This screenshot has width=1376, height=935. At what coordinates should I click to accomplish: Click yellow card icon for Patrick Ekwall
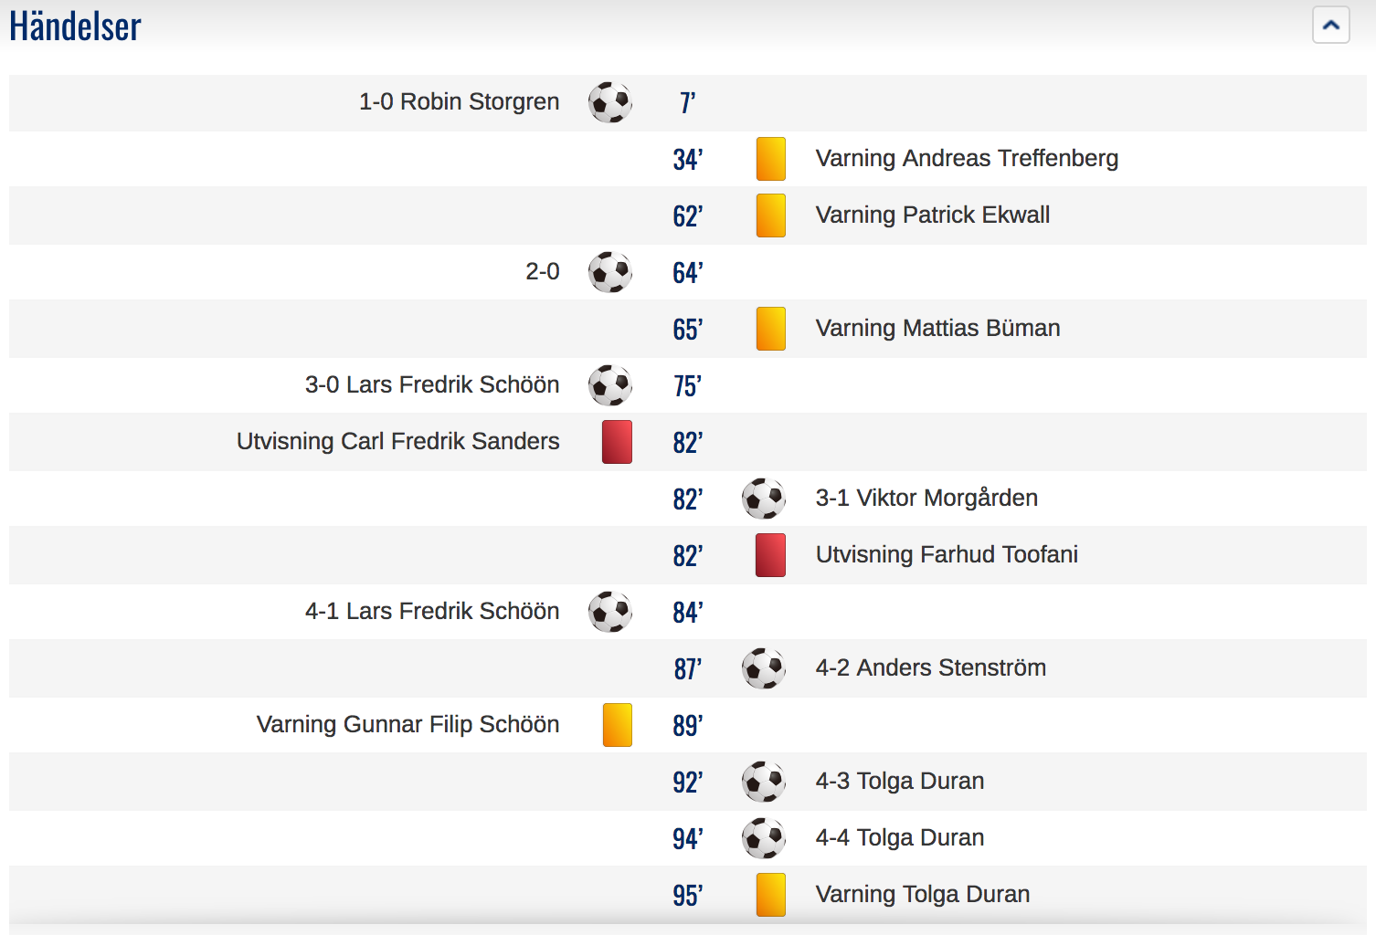(771, 215)
